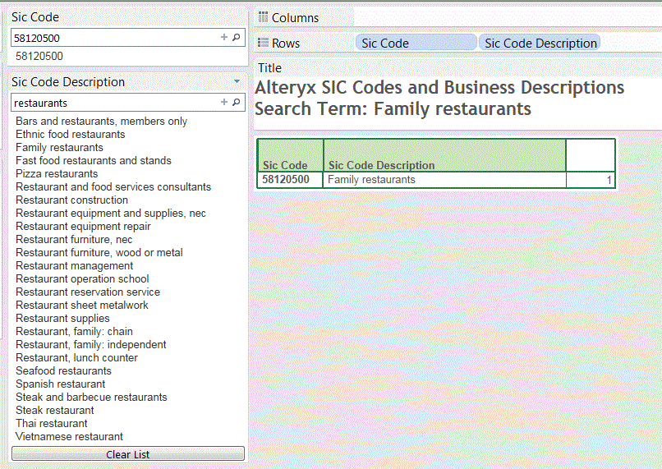Click the 58120500 cell in the table
Image resolution: width=662 pixels, height=469 pixels.
click(x=290, y=179)
